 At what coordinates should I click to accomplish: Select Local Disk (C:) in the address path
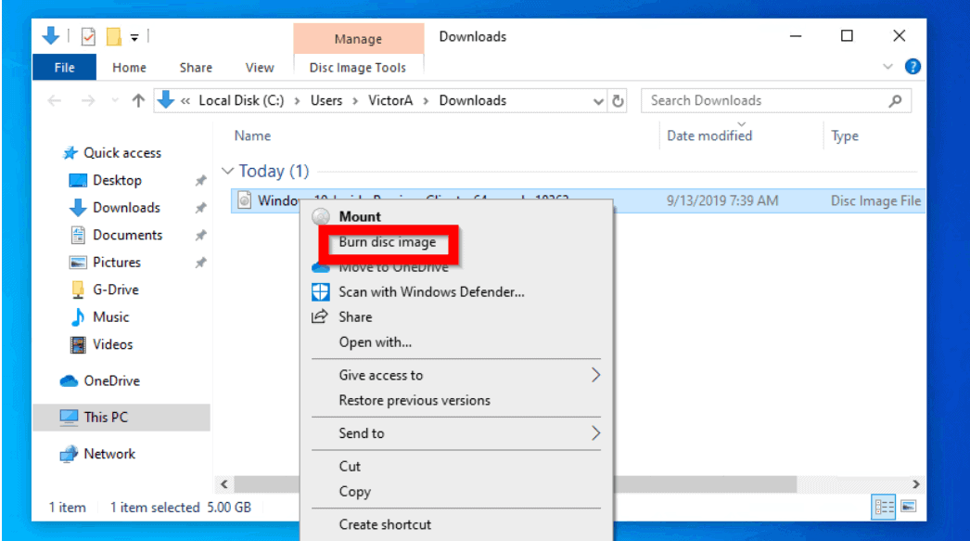pos(240,100)
